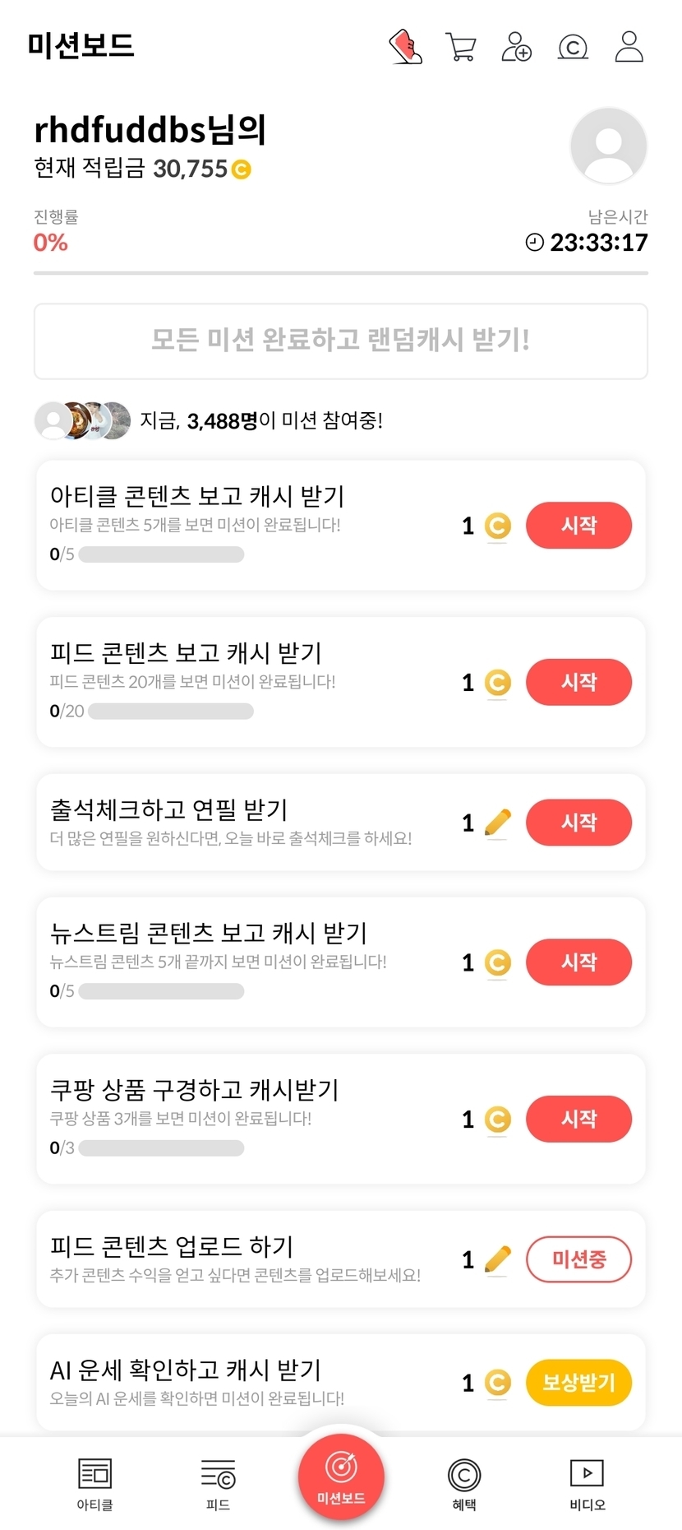This screenshot has width=682, height=1530.
Task: Tap 모든 미션 완료하고 랜덤캐시 받기 banner
Action: point(341,341)
